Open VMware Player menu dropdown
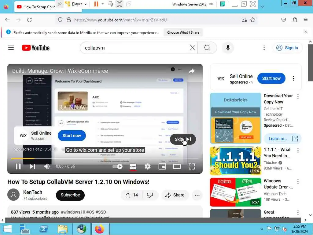313x235 pixels. (79, 4)
